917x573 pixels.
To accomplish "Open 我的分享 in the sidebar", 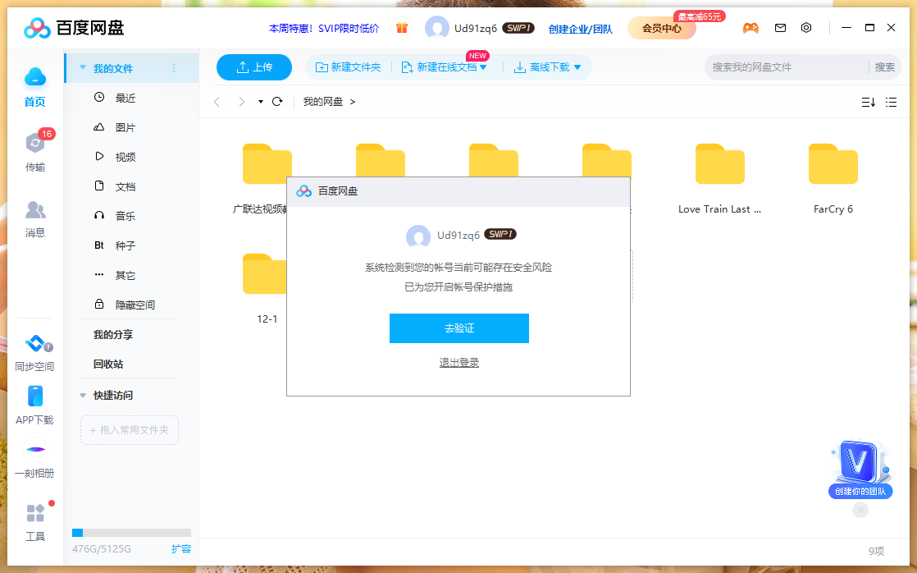I will 113,335.
